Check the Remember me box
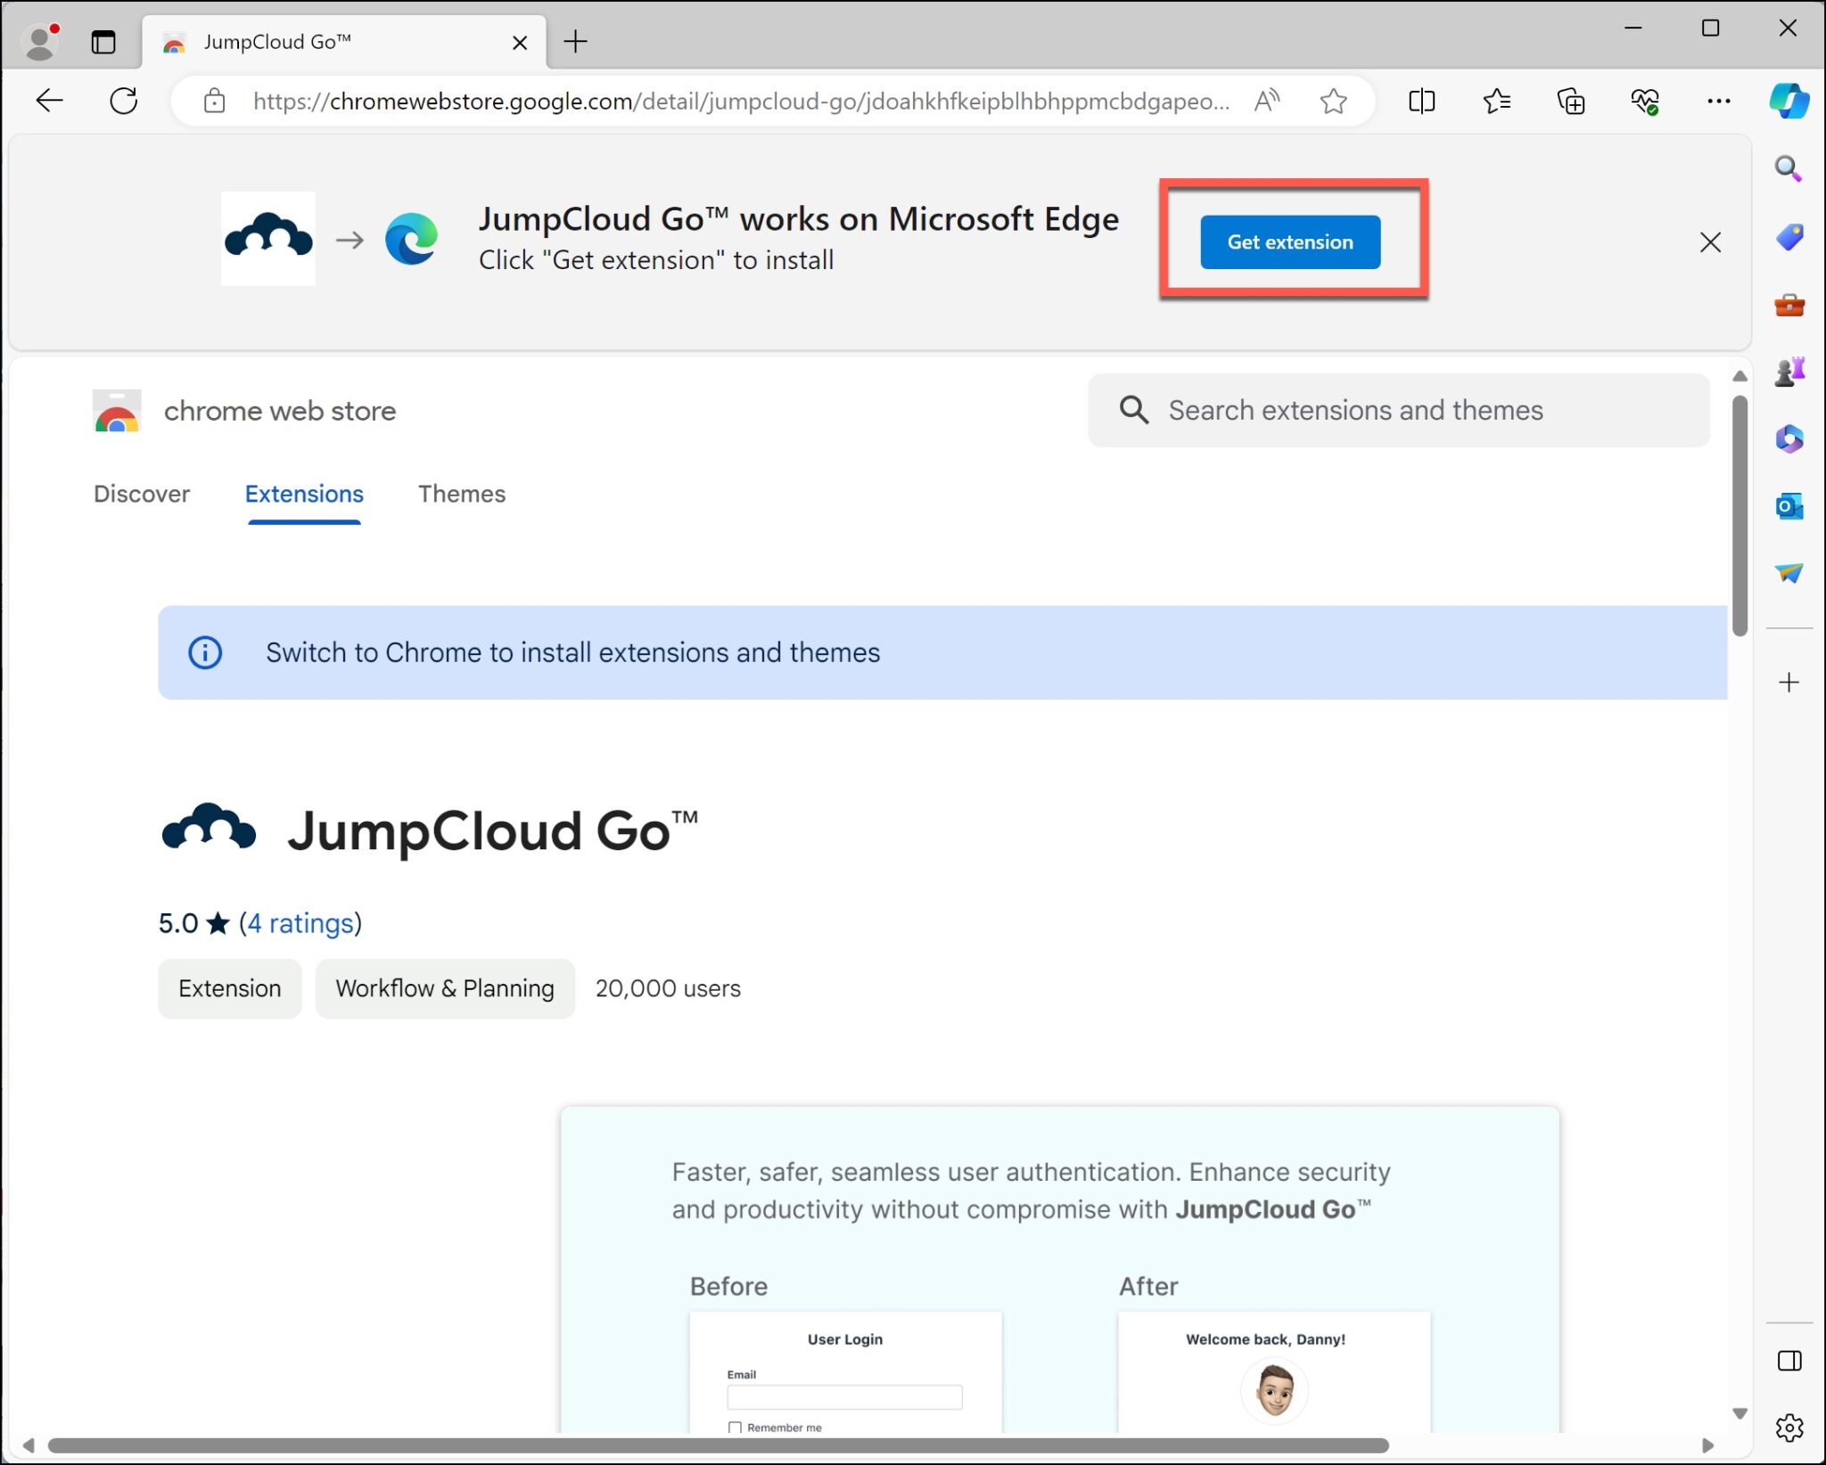This screenshot has width=1826, height=1465. [x=735, y=1427]
